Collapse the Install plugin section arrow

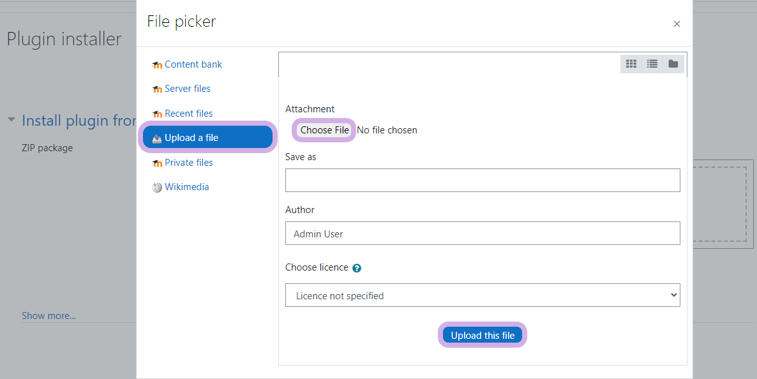point(11,120)
